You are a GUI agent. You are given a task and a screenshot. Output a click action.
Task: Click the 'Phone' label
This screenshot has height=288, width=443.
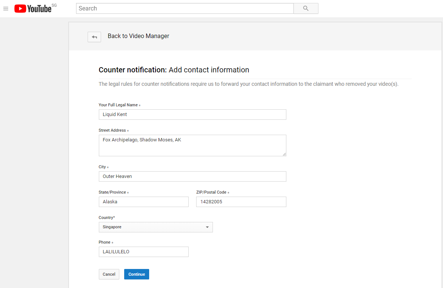click(x=104, y=242)
